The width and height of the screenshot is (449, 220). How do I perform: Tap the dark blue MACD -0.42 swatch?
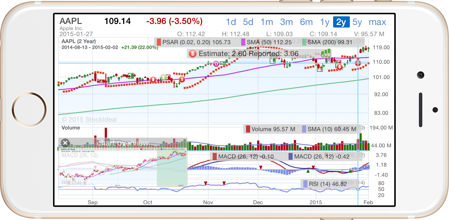[291, 156]
